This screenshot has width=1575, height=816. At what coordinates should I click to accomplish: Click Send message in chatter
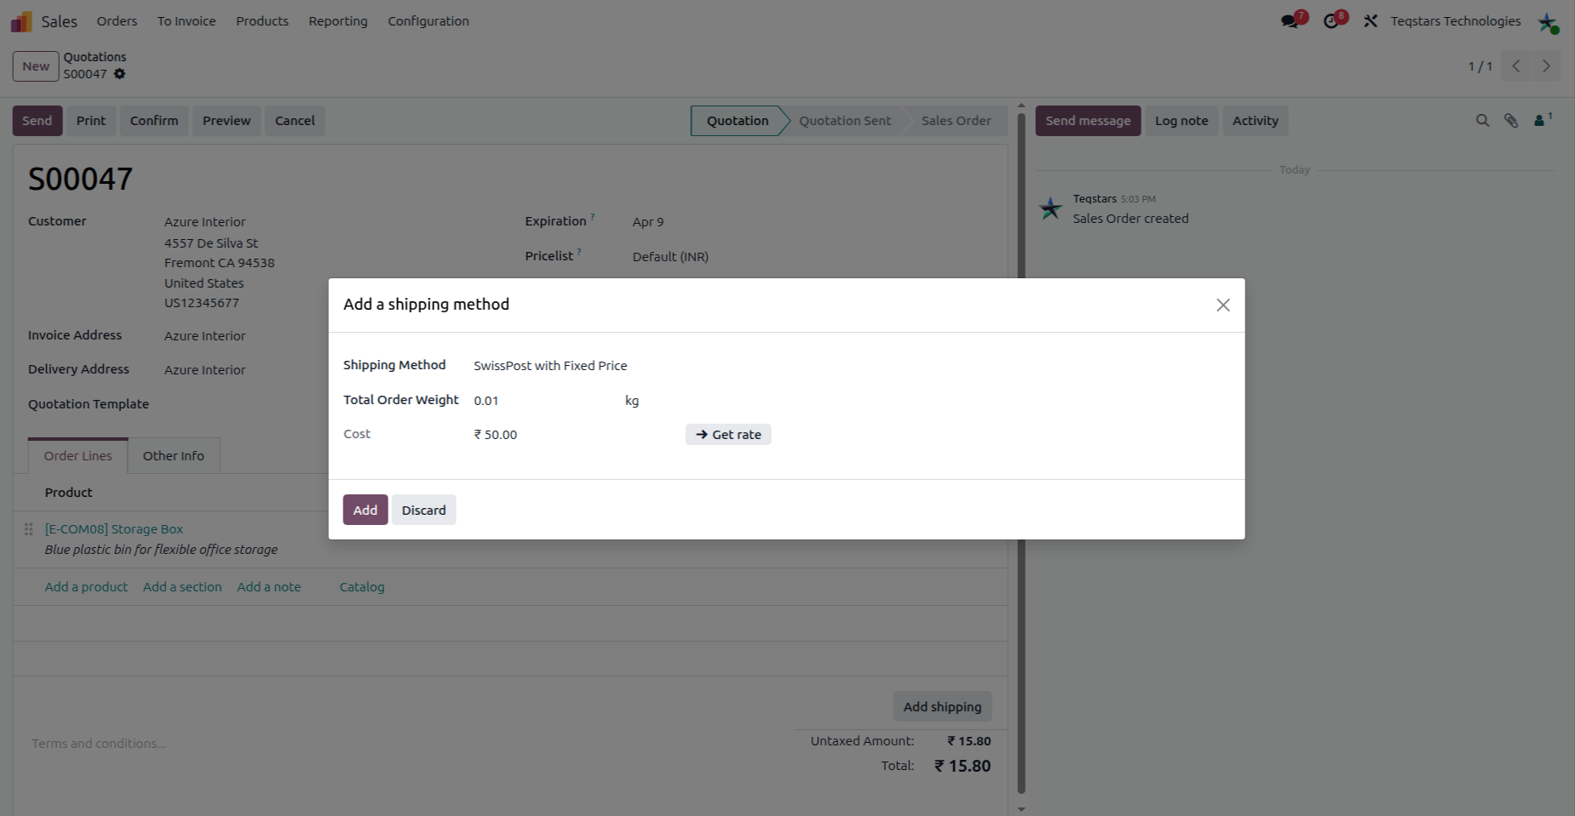click(1088, 121)
